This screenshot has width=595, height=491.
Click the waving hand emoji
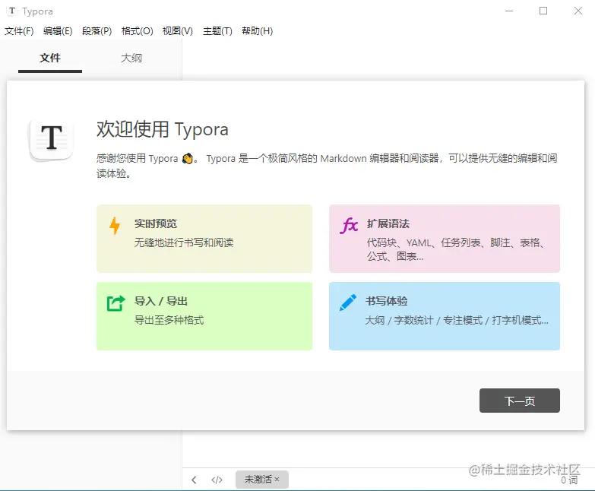click(187, 158)
